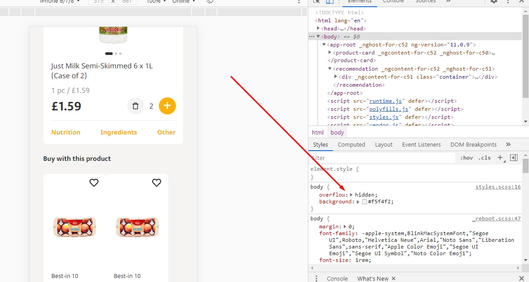
Task: Open the _reboot.scss:47 source link
Action: pyautogui.click(x=496, y=219)
